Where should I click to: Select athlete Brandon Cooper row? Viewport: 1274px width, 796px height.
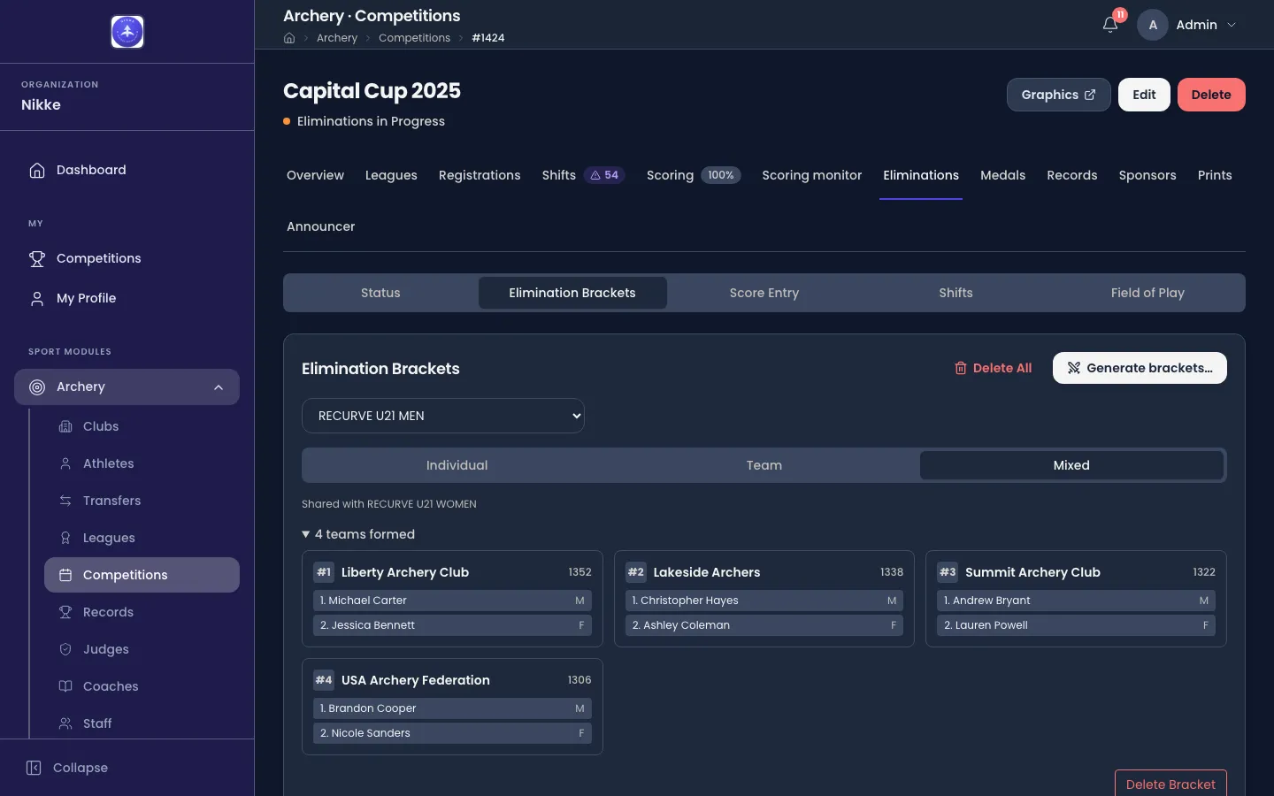[452, 708]
